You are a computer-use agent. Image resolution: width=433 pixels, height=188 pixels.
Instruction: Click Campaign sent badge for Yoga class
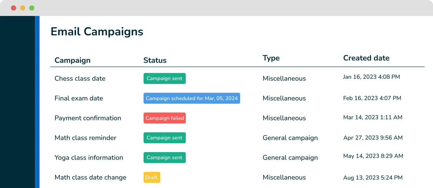[165, 157]
